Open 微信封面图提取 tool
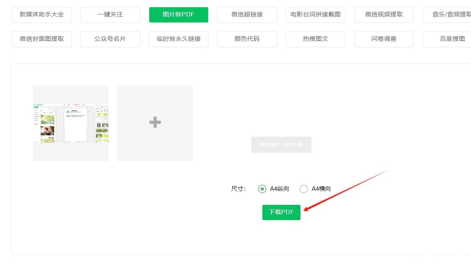471x265 pixels. point(42,39)
